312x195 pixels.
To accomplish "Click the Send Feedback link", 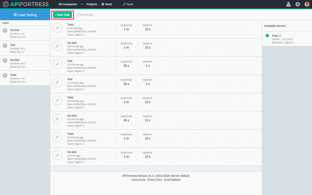I will click(172, 179).
